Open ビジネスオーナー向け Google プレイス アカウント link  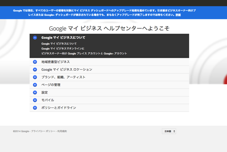(x=84, y=54)
